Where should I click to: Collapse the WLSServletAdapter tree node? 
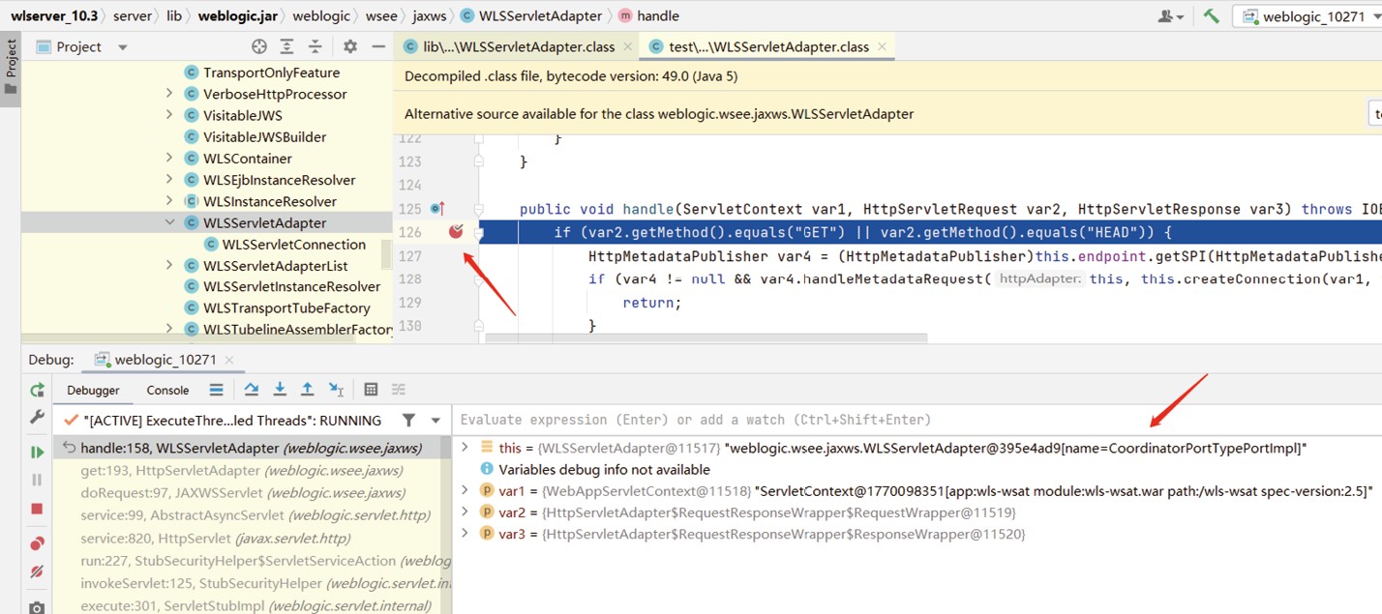point(169,222)
